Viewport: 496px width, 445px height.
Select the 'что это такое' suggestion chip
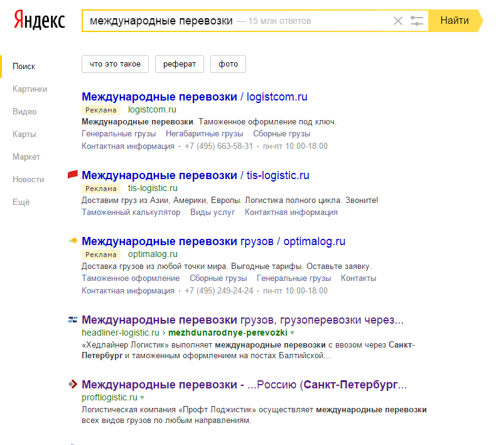tap(115, 64)
